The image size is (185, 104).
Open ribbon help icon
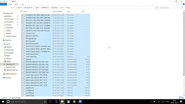click(x=184, y=4)
